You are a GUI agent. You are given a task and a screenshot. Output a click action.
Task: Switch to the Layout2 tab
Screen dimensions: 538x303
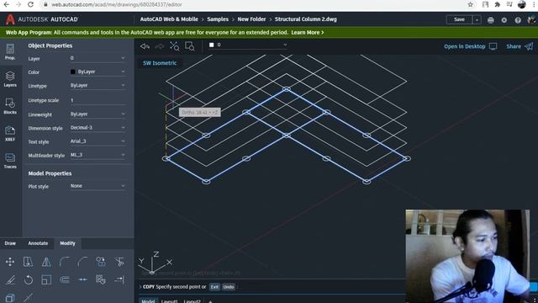point(192,301)
